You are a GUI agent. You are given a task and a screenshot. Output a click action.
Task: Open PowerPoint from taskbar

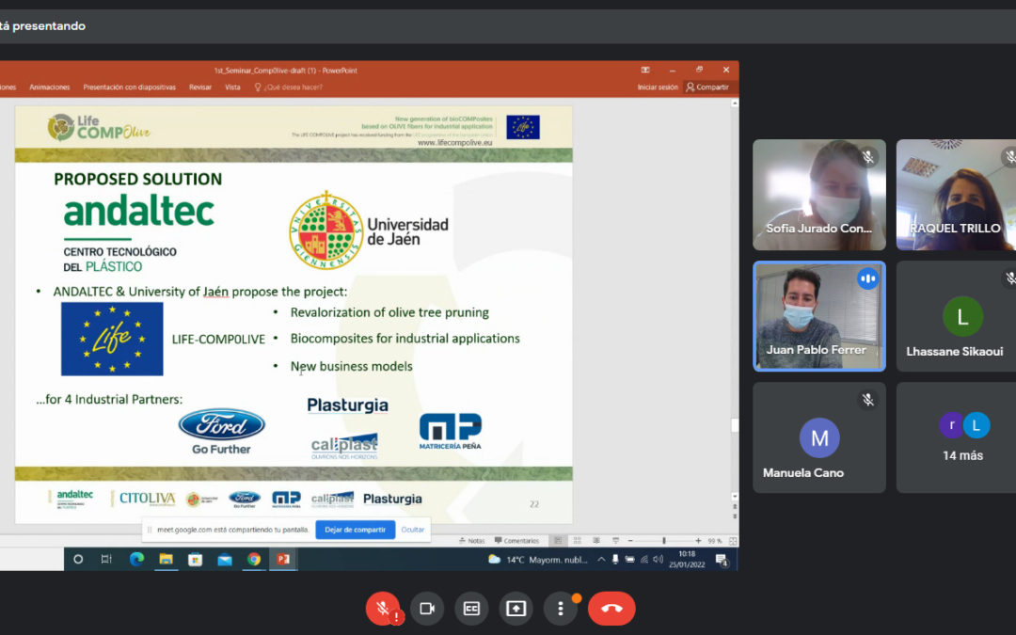click(x=283, y=559)
